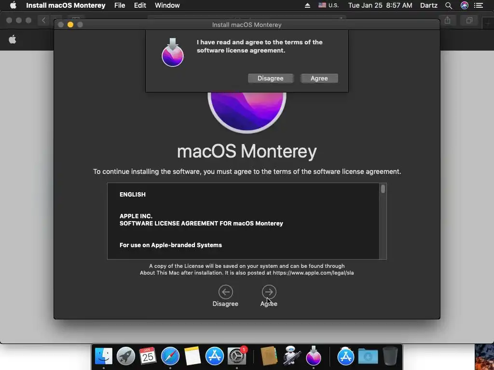Open Safari compass icon in dock
The height and width of the screenshot is (370, 494).
coord(170,356)
